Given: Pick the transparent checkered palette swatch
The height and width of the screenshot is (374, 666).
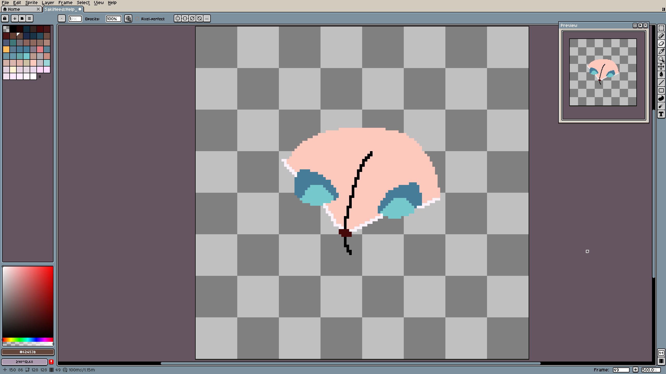Looking at the screenshot, I should click(6, 29).
